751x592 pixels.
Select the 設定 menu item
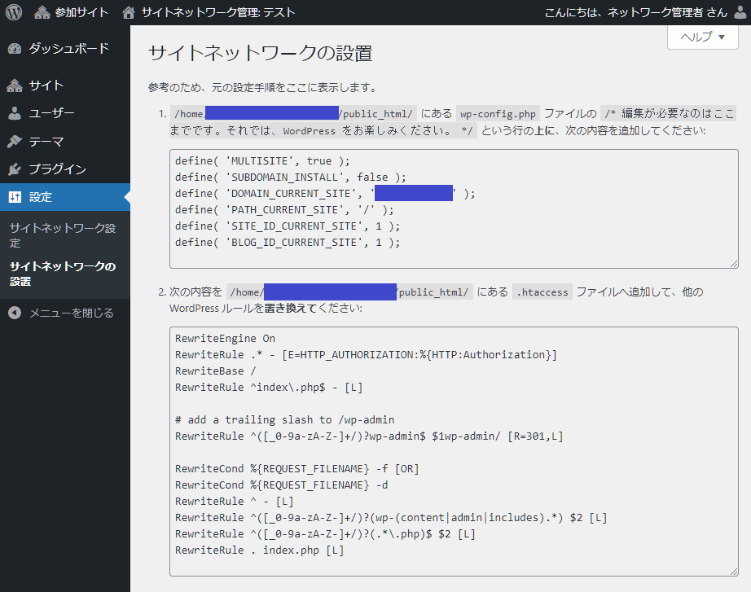pyautogui.click(x=65, y=197)
